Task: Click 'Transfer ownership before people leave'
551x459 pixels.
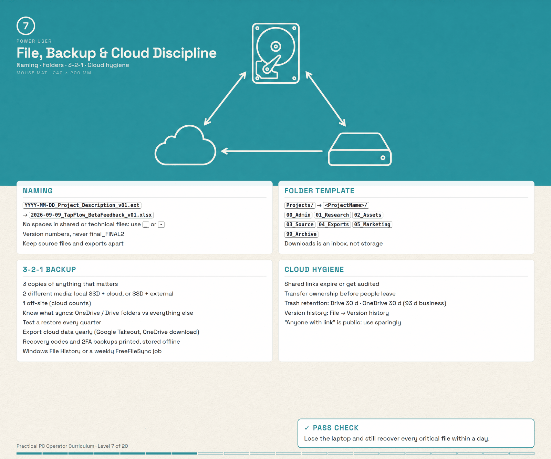Action: pos(340,294)
